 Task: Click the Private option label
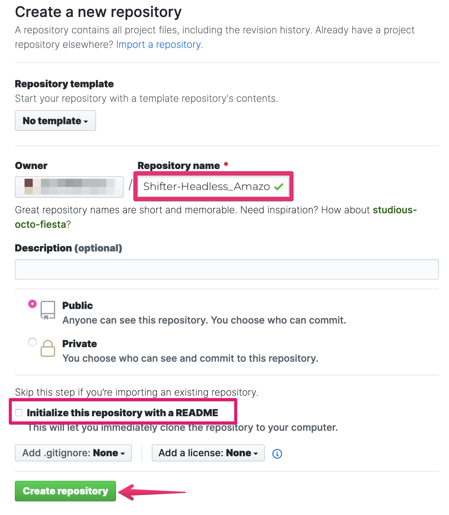(80, 344)
